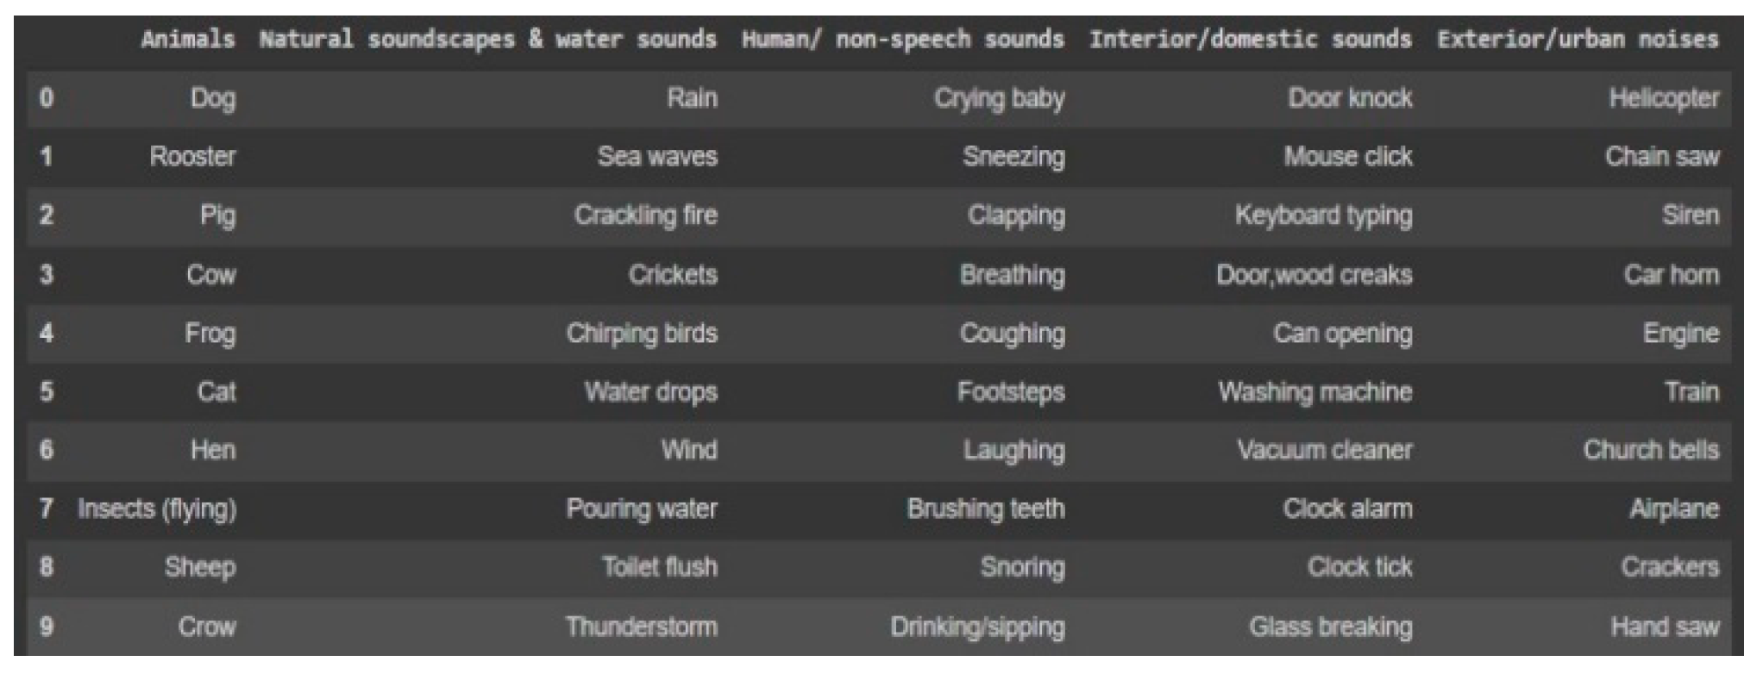Select the Crackling fire cell
The image size is (1763, 674).
pyautogui.click(x=645, y=215)
